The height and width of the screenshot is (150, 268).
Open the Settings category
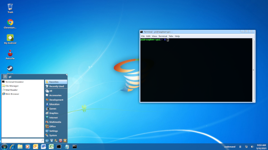pyautogui.click(x=56, y=131)
